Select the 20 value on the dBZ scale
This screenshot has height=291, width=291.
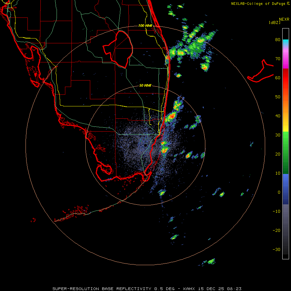(x=278, y=154)
